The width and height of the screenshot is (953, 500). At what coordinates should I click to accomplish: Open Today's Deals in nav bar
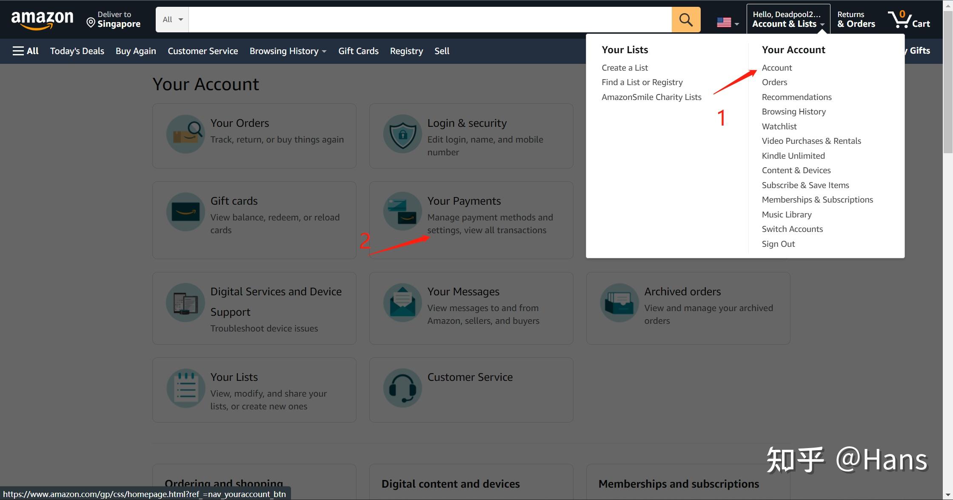[77, 51]
